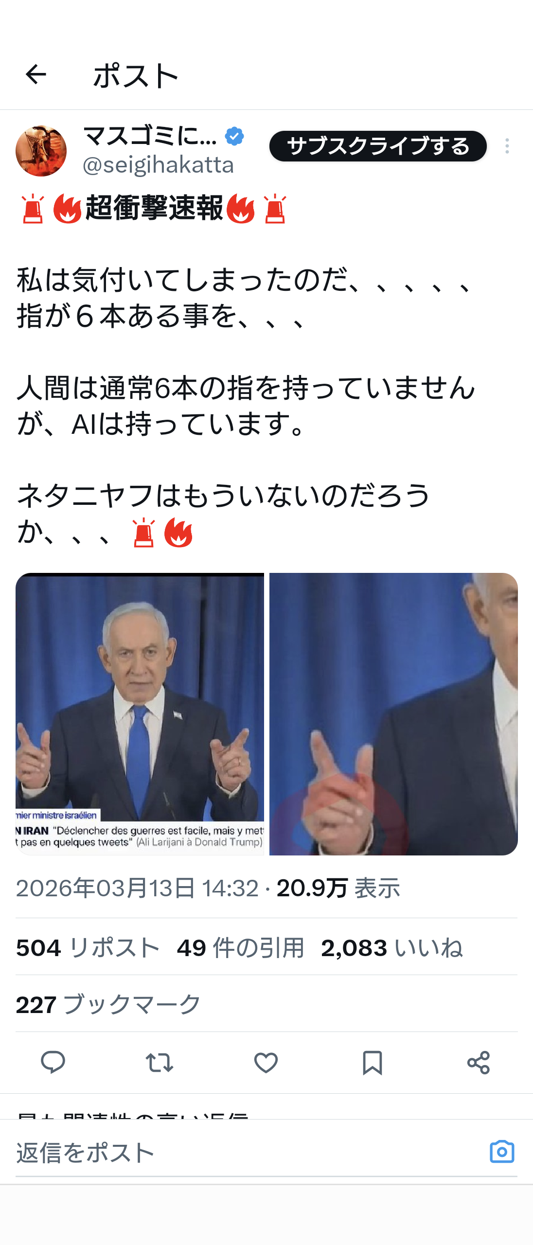Tap the reply speech bubble icon

53,1062
